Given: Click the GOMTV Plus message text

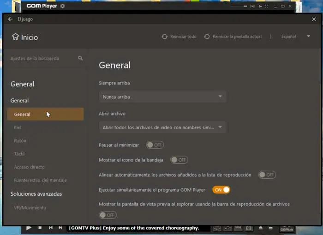Looking at the screenshot, I should tap(134, 228).
